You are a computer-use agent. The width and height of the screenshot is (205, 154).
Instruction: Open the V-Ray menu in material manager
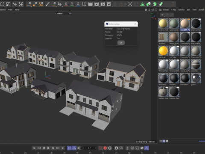[x=173, y=10]
